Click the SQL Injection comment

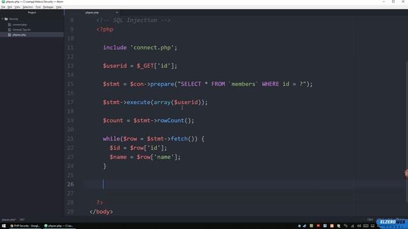(133, 20)
